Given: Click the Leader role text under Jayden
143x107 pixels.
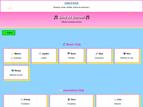Looking at the screenshot, I should (44, 58).
